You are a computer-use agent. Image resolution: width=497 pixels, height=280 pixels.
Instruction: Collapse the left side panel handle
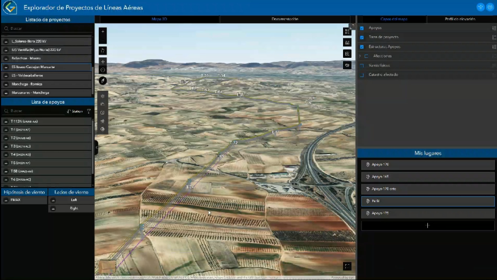96,148
